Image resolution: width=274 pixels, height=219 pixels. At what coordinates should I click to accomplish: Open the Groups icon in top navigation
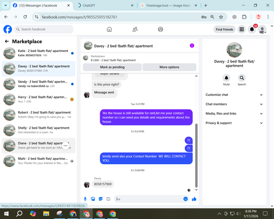pos(161,29)
